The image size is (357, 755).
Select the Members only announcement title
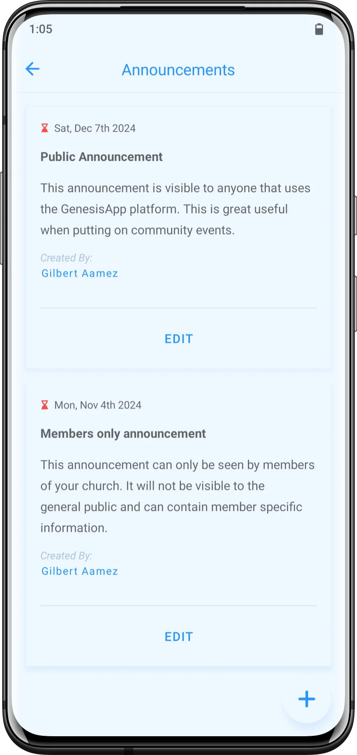pos(123,434)
